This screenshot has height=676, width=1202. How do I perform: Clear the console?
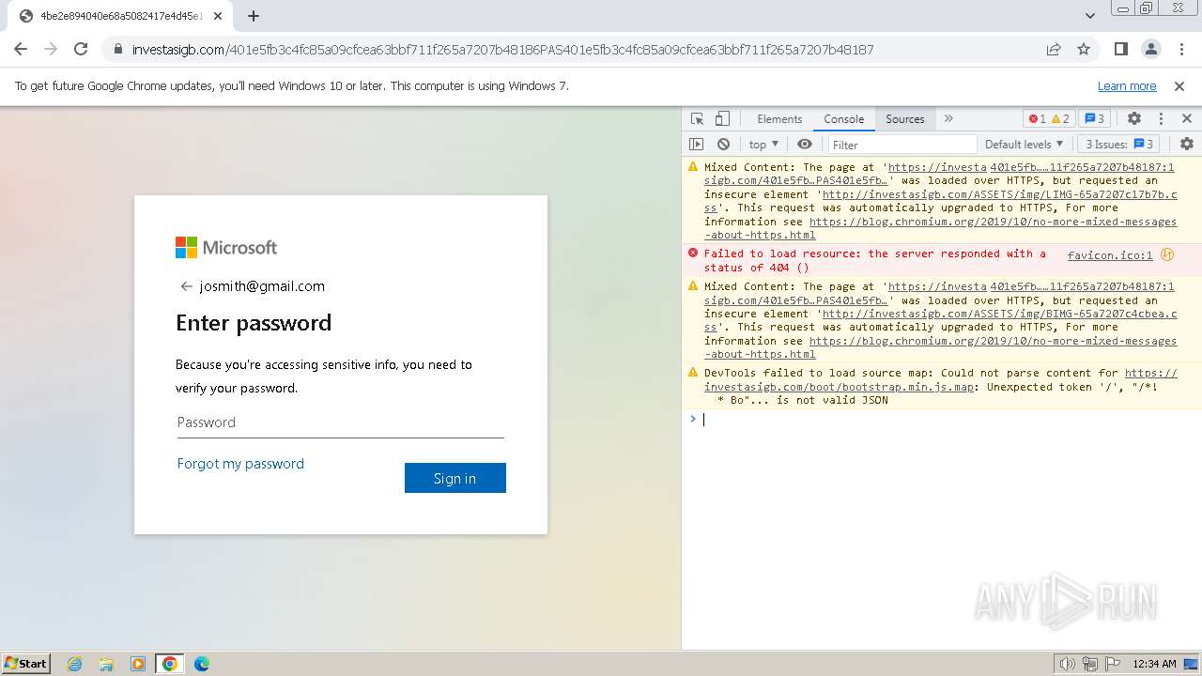click(x=723, y=144)
